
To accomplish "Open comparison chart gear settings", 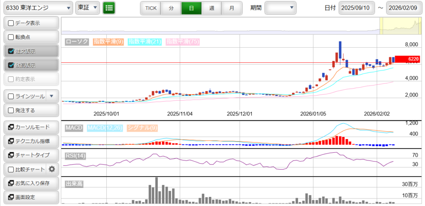I will 52,169.
